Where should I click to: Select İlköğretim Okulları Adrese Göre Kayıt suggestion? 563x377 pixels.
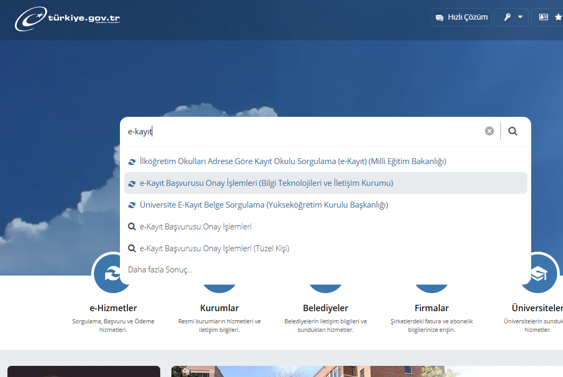tap(292, 161)
